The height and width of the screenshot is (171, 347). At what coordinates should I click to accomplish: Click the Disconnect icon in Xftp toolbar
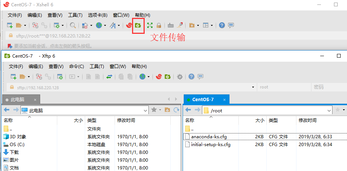coord(39,77)
